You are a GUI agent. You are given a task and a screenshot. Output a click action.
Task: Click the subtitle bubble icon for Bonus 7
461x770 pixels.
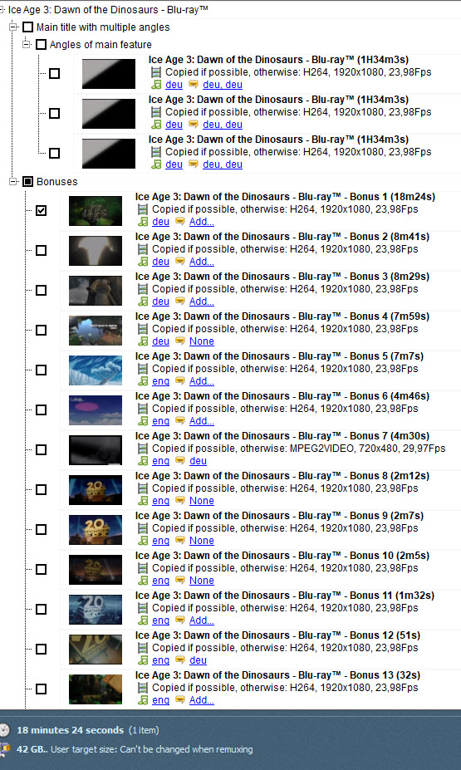pos(180,461)
